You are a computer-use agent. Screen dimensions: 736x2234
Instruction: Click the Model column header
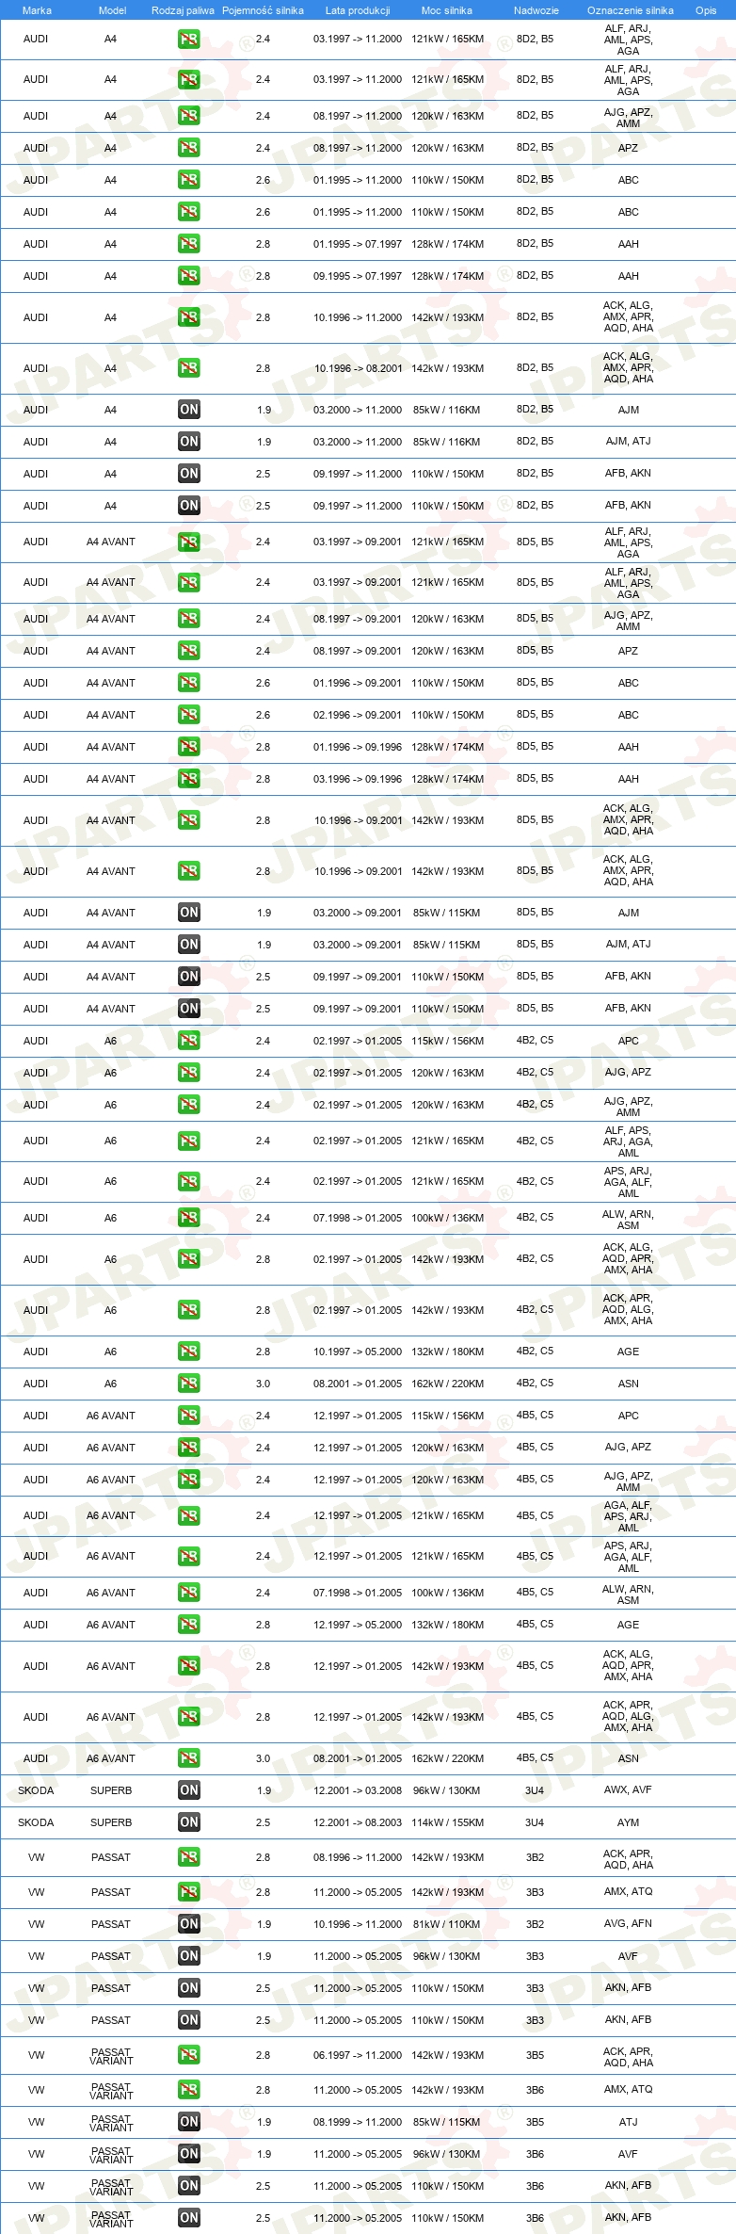coord(112,10)
